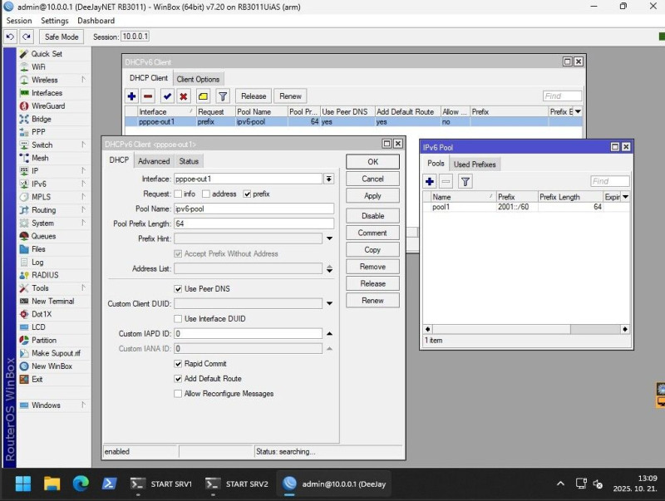Uncheck the Request prefix checkbox
Screen dimensions: 665x501
point(247,194)
